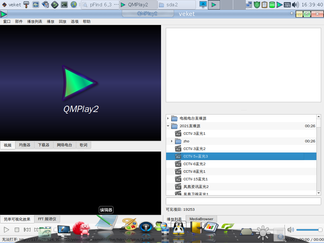Select the highlighted CCTV-5+蓝光3 entry
This screenshot has height=243, width=324.
(241, 156)
